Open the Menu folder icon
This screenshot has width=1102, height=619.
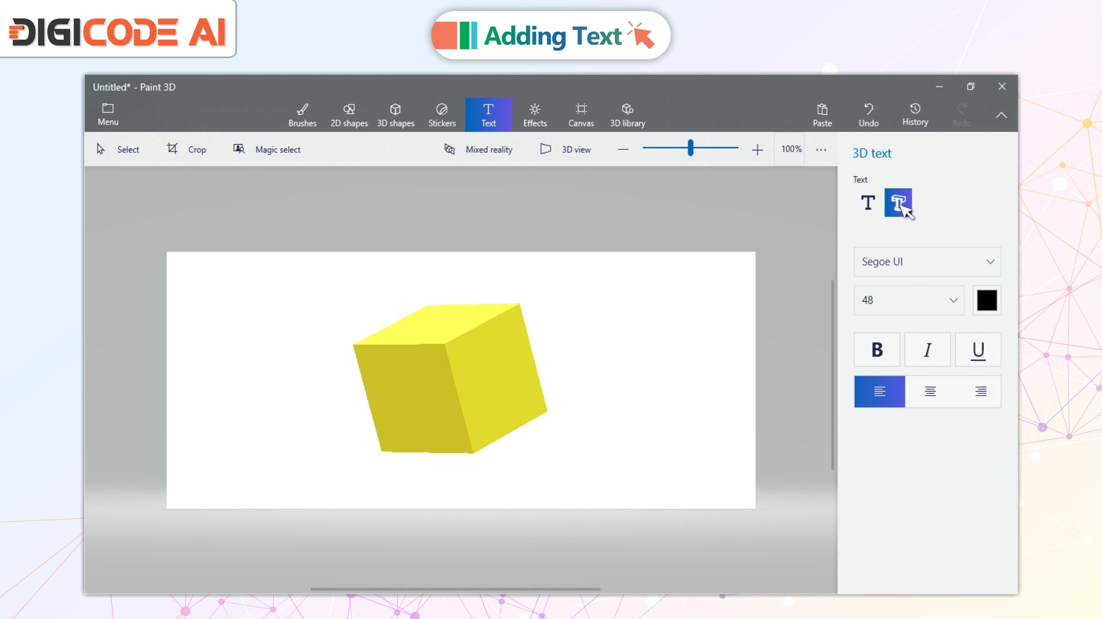(x=108, y=114)
